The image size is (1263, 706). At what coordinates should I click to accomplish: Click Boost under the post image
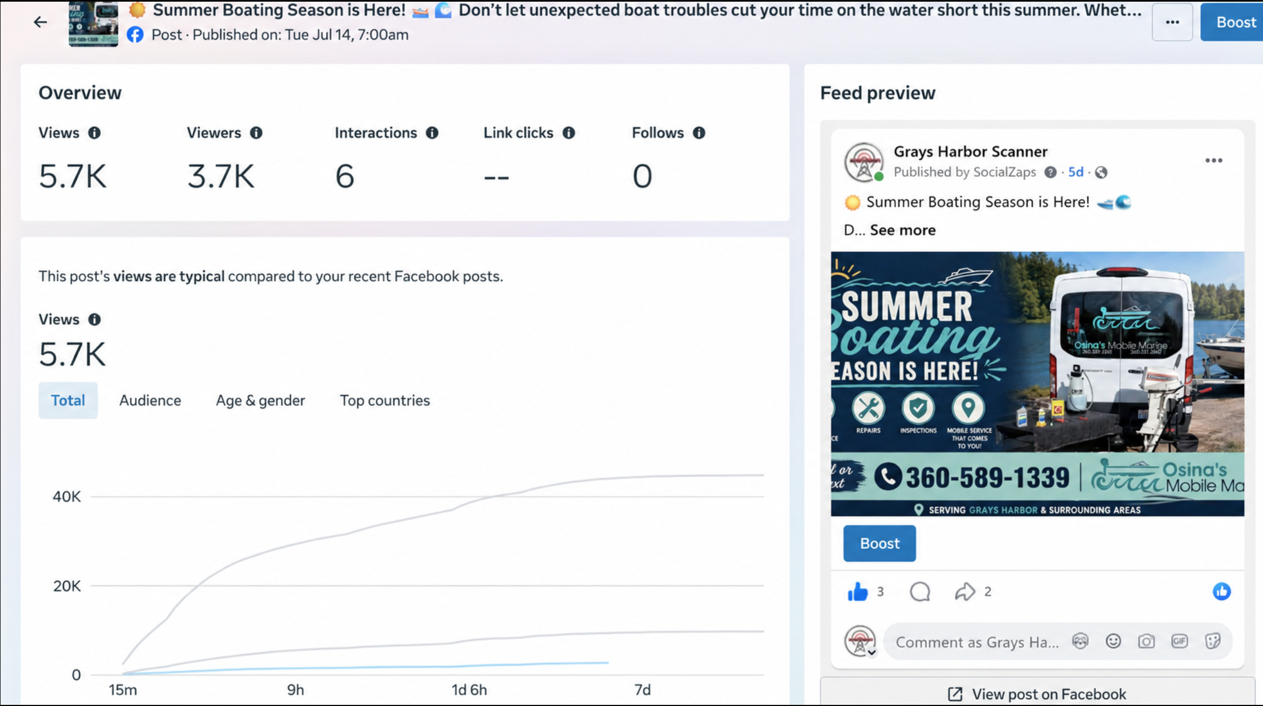pos(879,543)
